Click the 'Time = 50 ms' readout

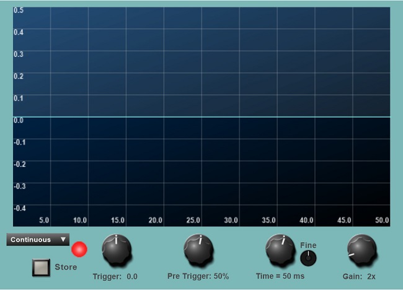click(x=280, y=275)
